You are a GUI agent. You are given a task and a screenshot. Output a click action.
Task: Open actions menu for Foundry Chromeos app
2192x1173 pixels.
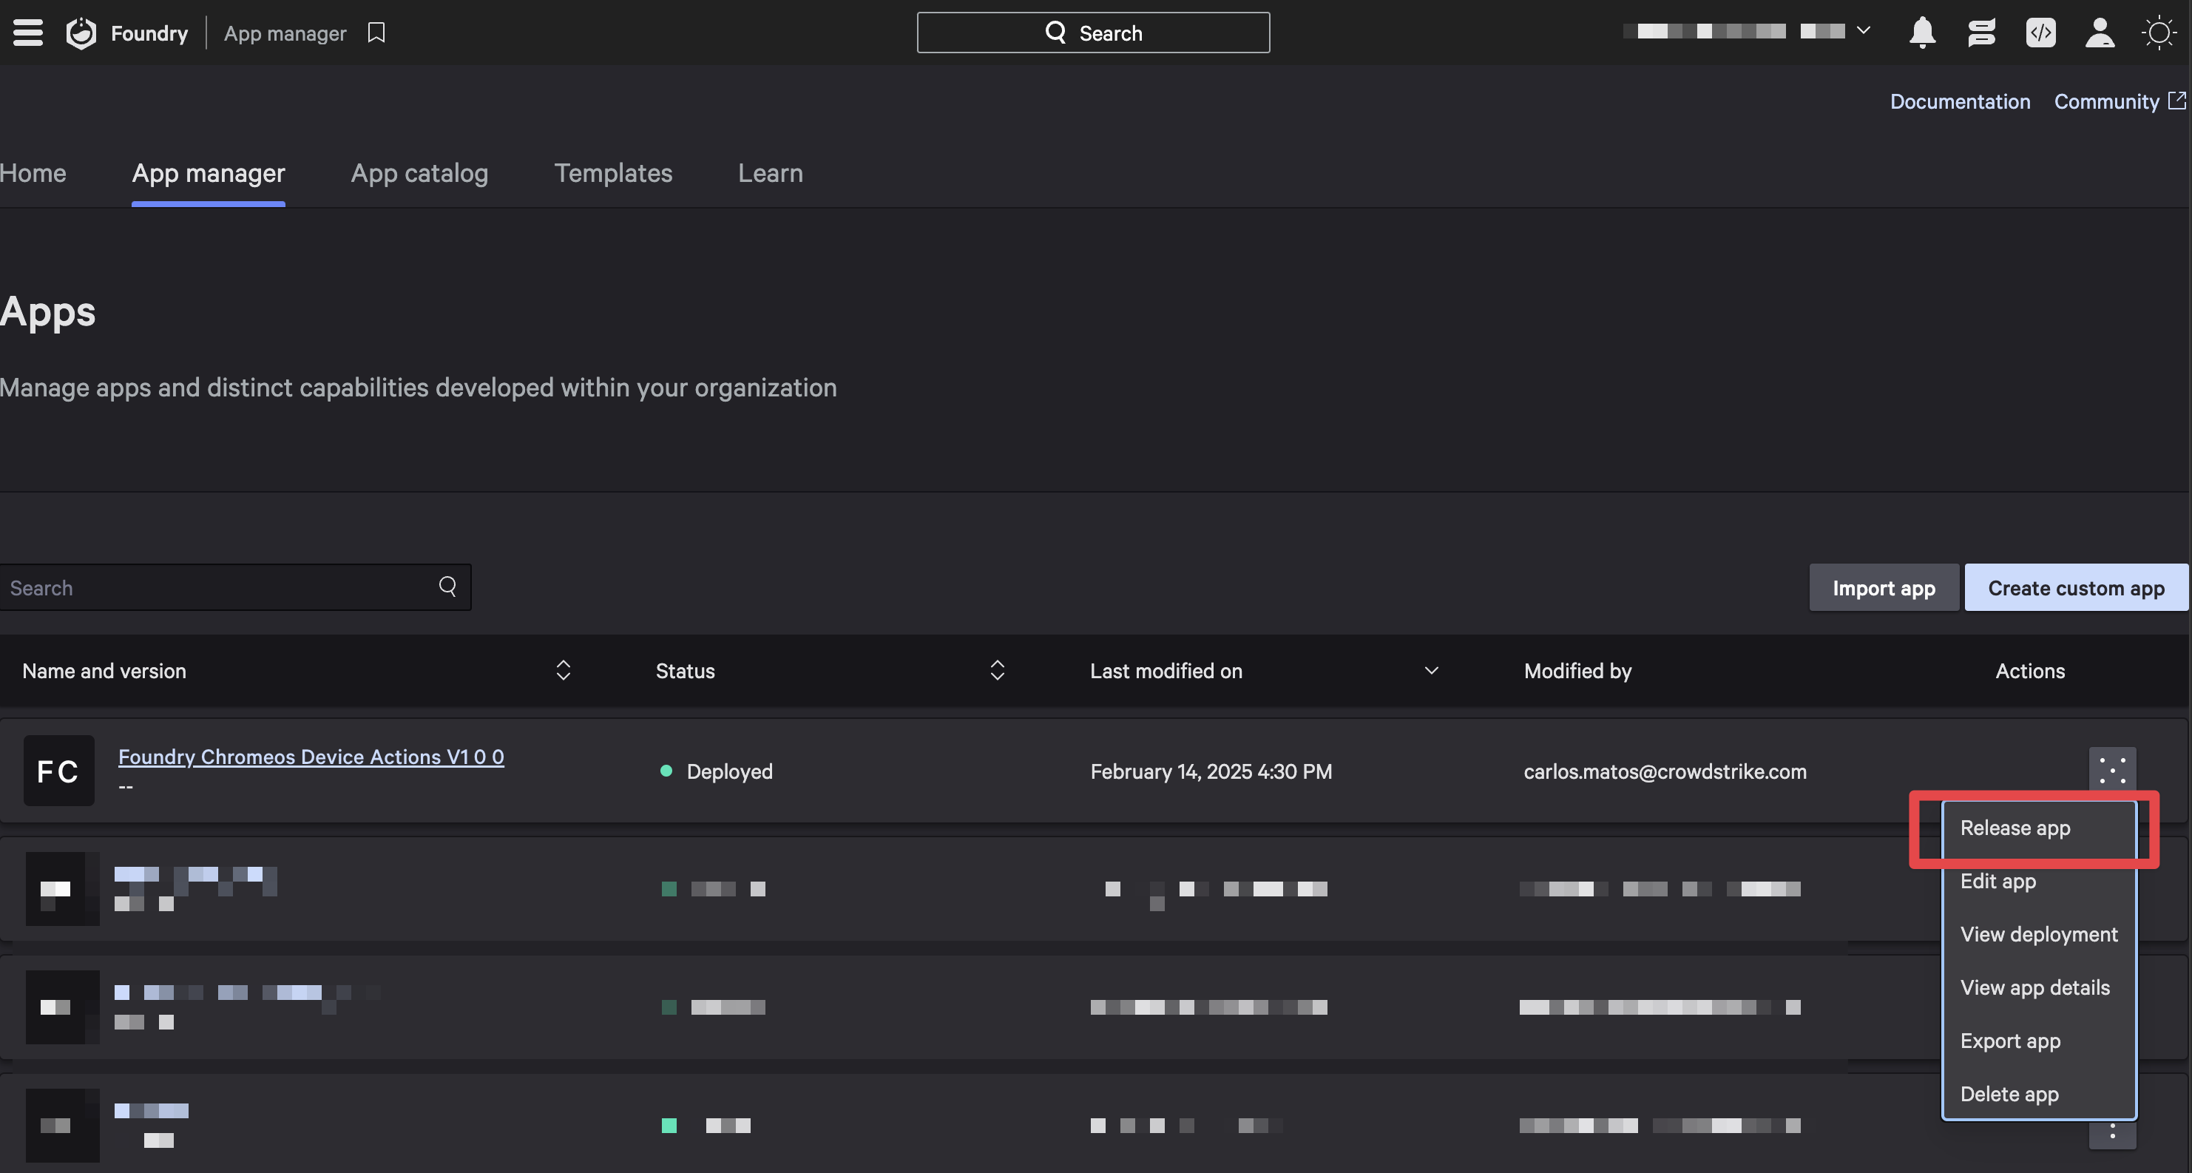tap(2112, 771)
